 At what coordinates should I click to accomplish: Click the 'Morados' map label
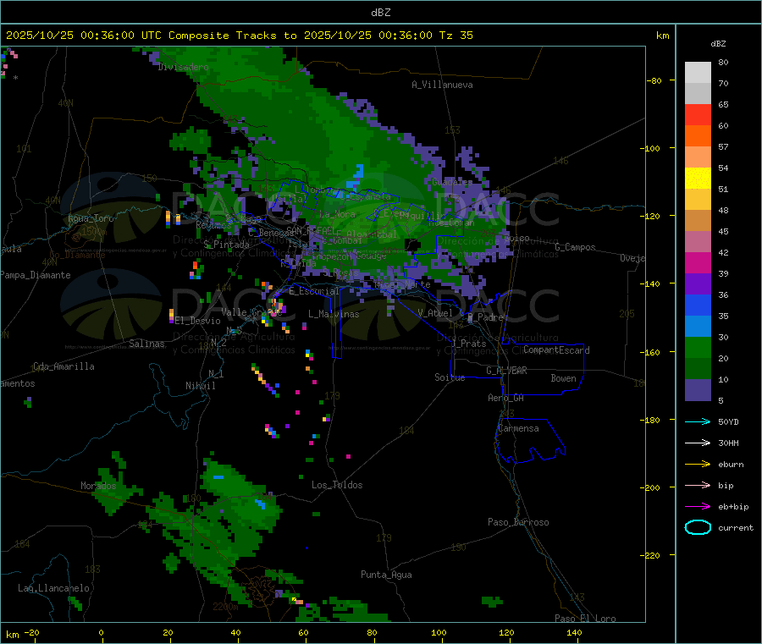point(99,486)
